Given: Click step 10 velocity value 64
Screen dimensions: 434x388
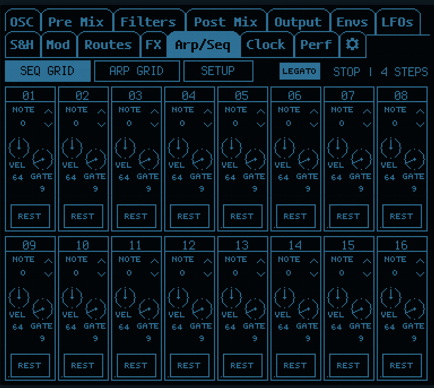Looking at the screenshot, I should pos(71,327).
